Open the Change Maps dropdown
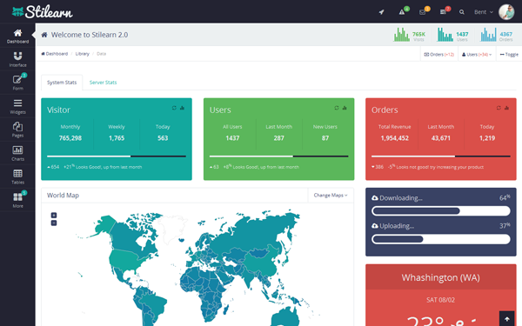This screenshot has height=326, width=522. pyautogui.click(x=331, y=196)
